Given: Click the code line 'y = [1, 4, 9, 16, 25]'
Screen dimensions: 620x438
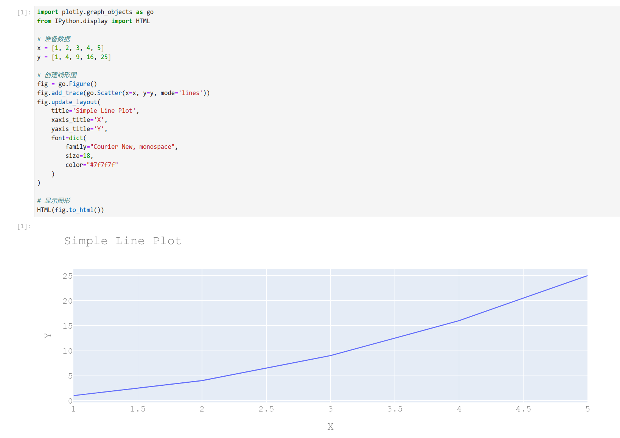Looking at the screenshot, I should 74,57.
